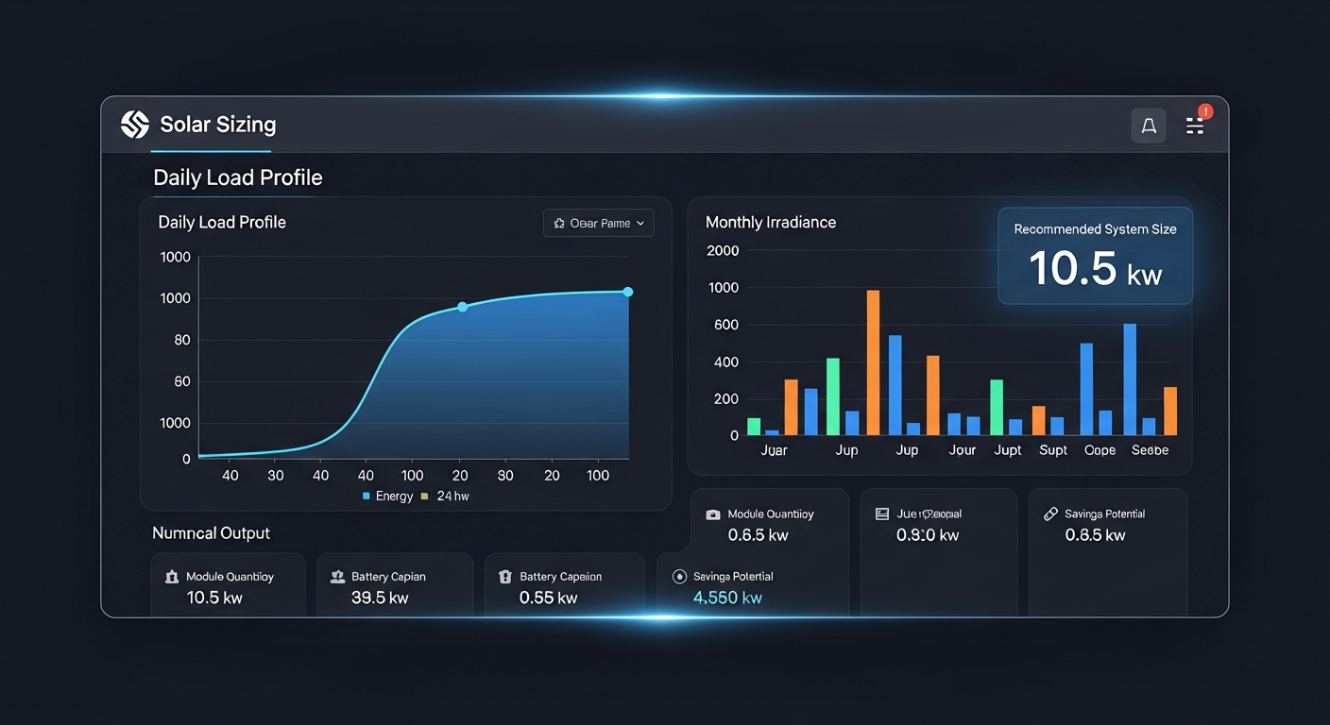Click the Module Quantity icon in Numerical Output
The width and height of the screenshot is (1330, 725).
pos(173,576)
